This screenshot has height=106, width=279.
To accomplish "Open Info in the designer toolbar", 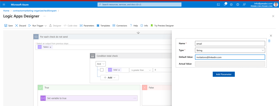I will (x=144, y=26).
